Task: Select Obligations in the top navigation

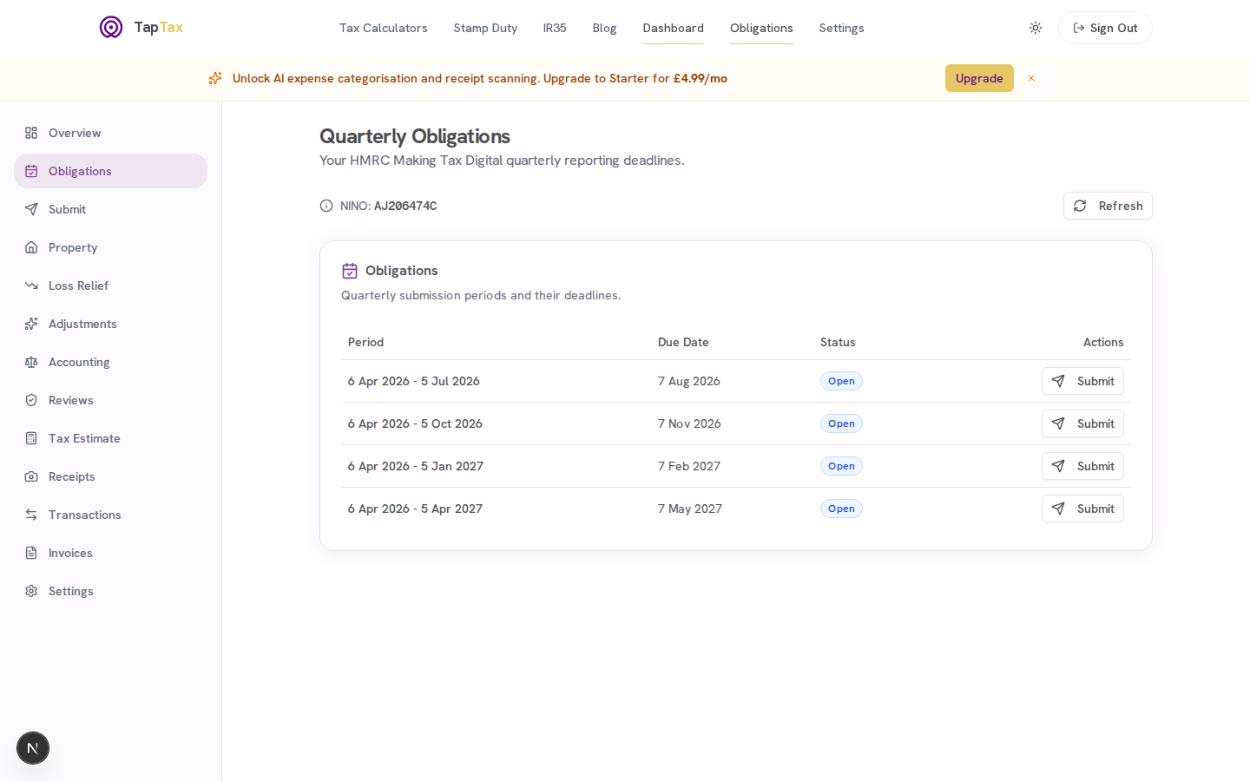Action: tap(761, 28)
